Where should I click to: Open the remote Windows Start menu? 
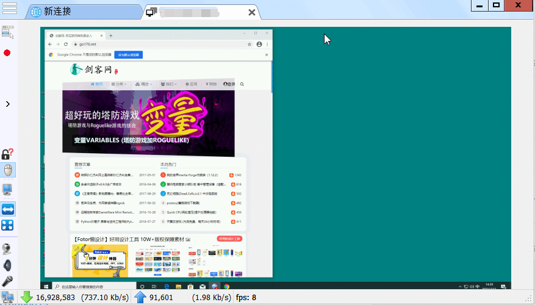(x=46, y=286)
